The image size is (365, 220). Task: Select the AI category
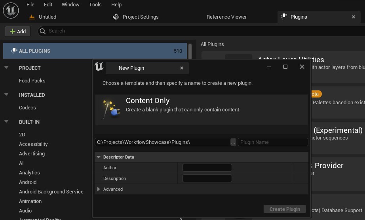point(21,163)
